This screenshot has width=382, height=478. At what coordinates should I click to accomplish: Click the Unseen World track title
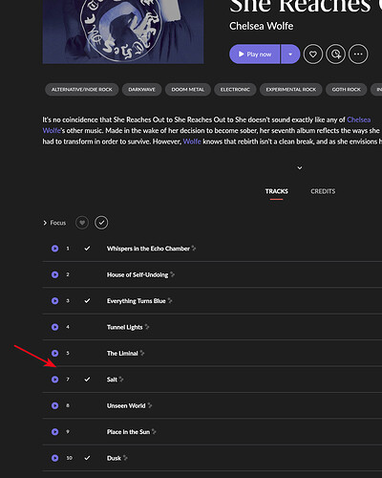(126, 405)
